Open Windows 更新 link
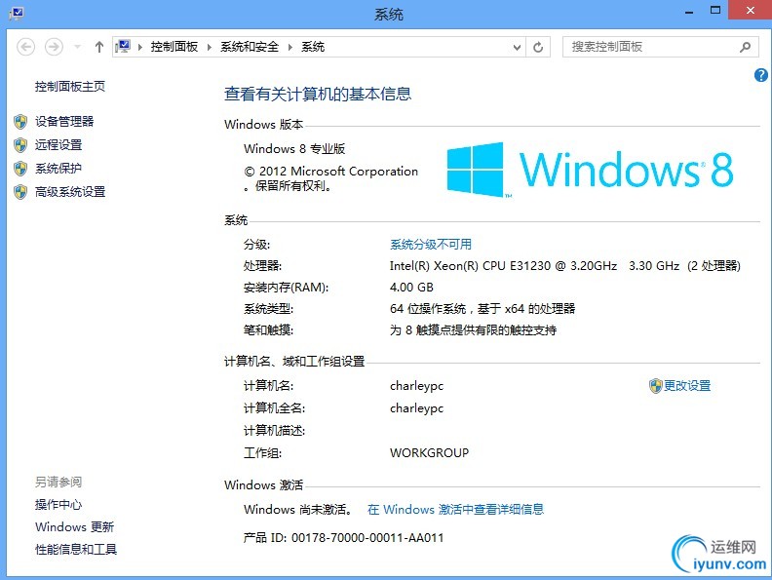Image resolution: width=772 pixels, height=580 pixels. click(x=74, y=527)
